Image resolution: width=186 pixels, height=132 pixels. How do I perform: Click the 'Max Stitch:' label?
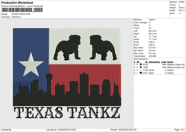click(139, 48)
